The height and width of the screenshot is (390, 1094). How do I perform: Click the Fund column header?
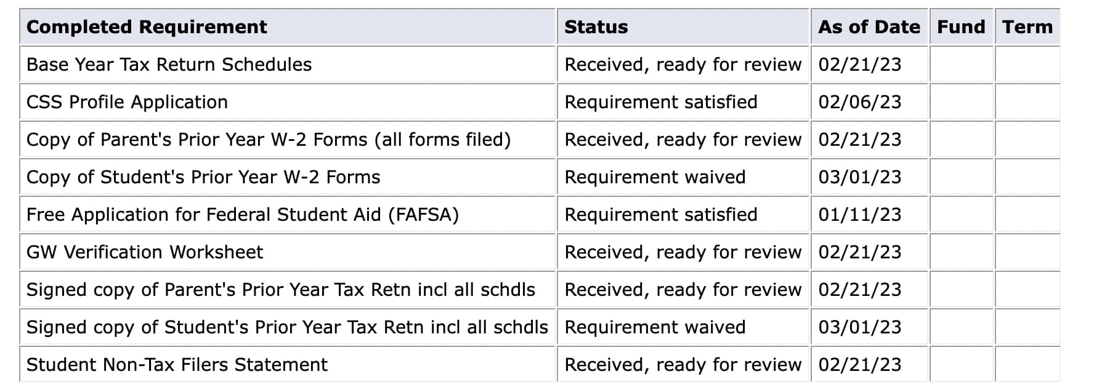pos(961,27)
